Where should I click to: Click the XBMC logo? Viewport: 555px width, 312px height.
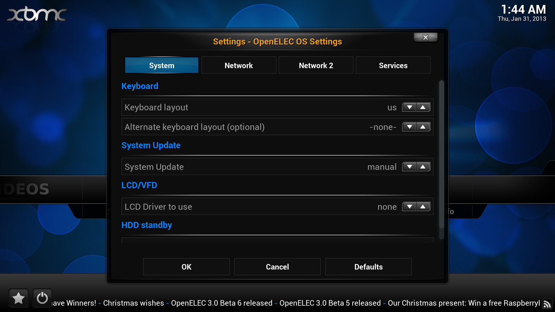coord(37,14)
